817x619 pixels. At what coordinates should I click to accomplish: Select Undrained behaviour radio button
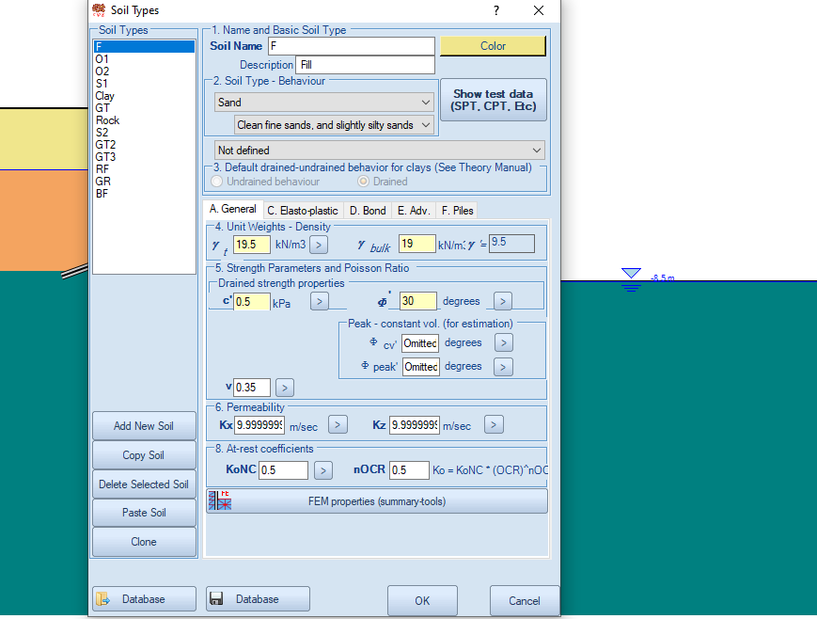coord(217,182)
